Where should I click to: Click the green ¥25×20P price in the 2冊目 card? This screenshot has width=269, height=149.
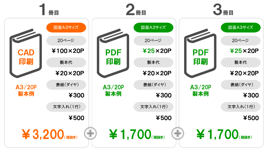[x=157, y=51]
